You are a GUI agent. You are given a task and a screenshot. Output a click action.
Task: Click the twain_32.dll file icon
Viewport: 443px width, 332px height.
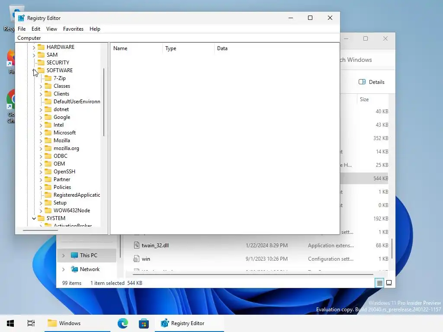click(x=136, y=245)
